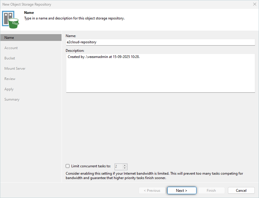Enable the Limit concurrent tasks checkbox
This screenshot has width=259, height=198.
pos(67,166)
